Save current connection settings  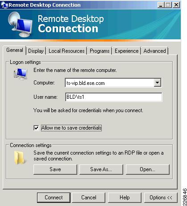click(55, 169)
